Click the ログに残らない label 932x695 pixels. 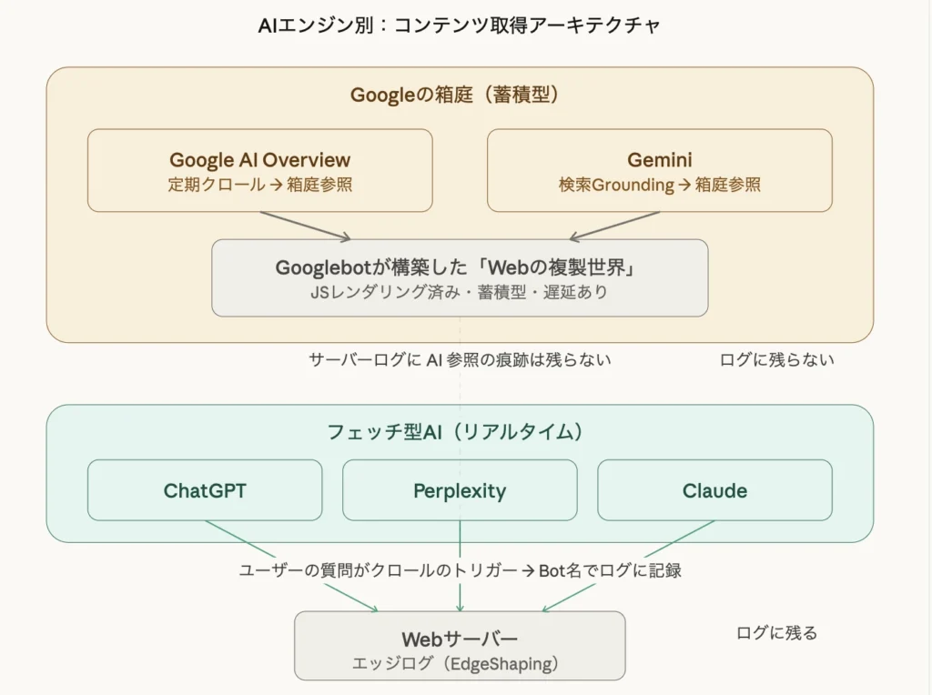776,359
